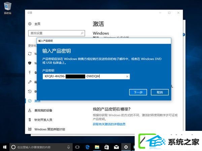The width and height of the screenshot is (202, 151).
Task: Select the troubleshoot wrench icon in sidebar
Action: coord(30,82)
